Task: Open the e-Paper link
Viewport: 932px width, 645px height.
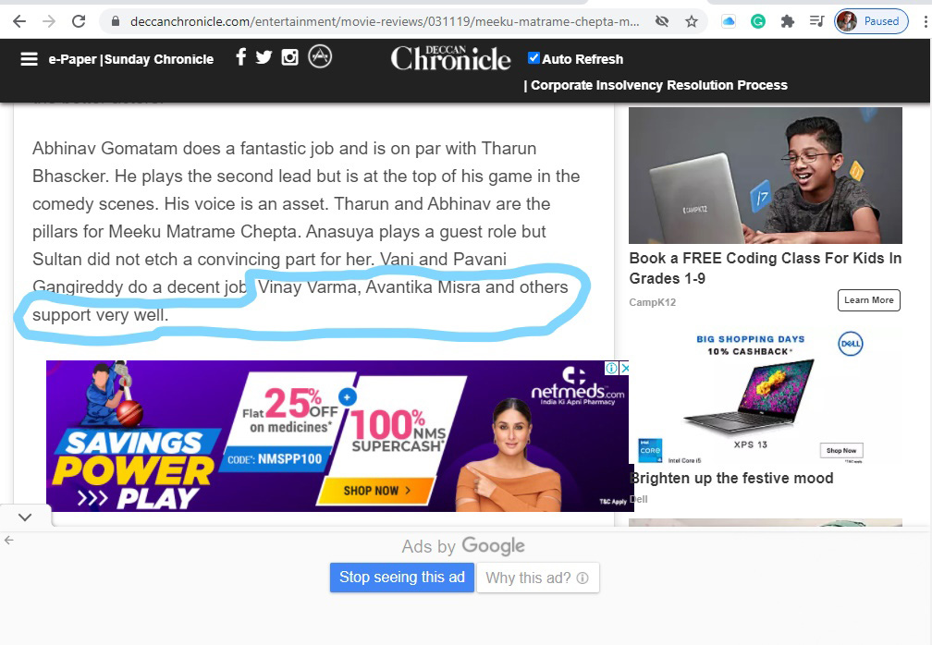Action: click(x=72, y=59)
